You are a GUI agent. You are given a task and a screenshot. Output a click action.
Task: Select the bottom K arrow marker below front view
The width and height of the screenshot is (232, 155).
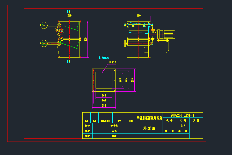click(x=69, y=61)
